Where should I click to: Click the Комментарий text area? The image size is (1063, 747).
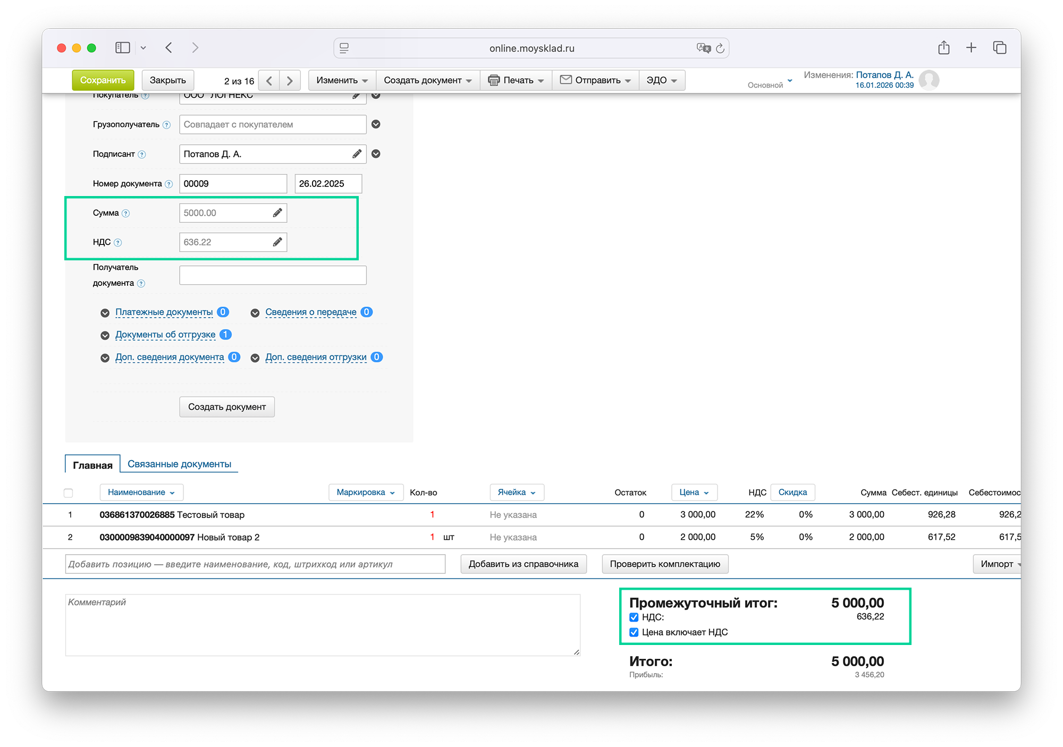pos(322,625)
